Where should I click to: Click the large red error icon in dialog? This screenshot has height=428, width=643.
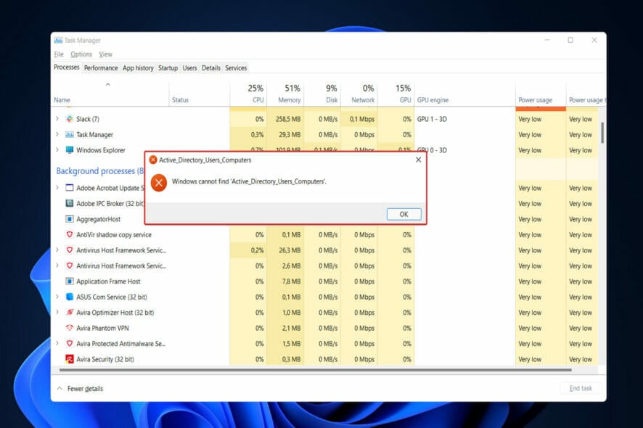(159, 183)
